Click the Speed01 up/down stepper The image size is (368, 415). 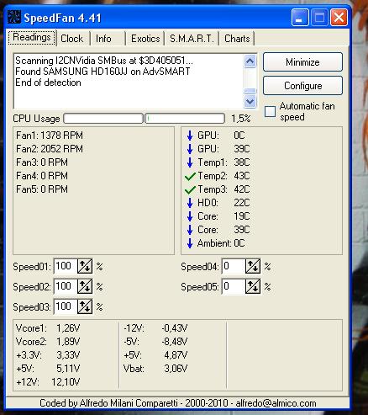tap(85, 266)
